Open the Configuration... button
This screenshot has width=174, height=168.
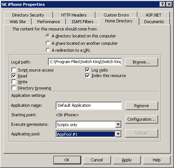142,119
